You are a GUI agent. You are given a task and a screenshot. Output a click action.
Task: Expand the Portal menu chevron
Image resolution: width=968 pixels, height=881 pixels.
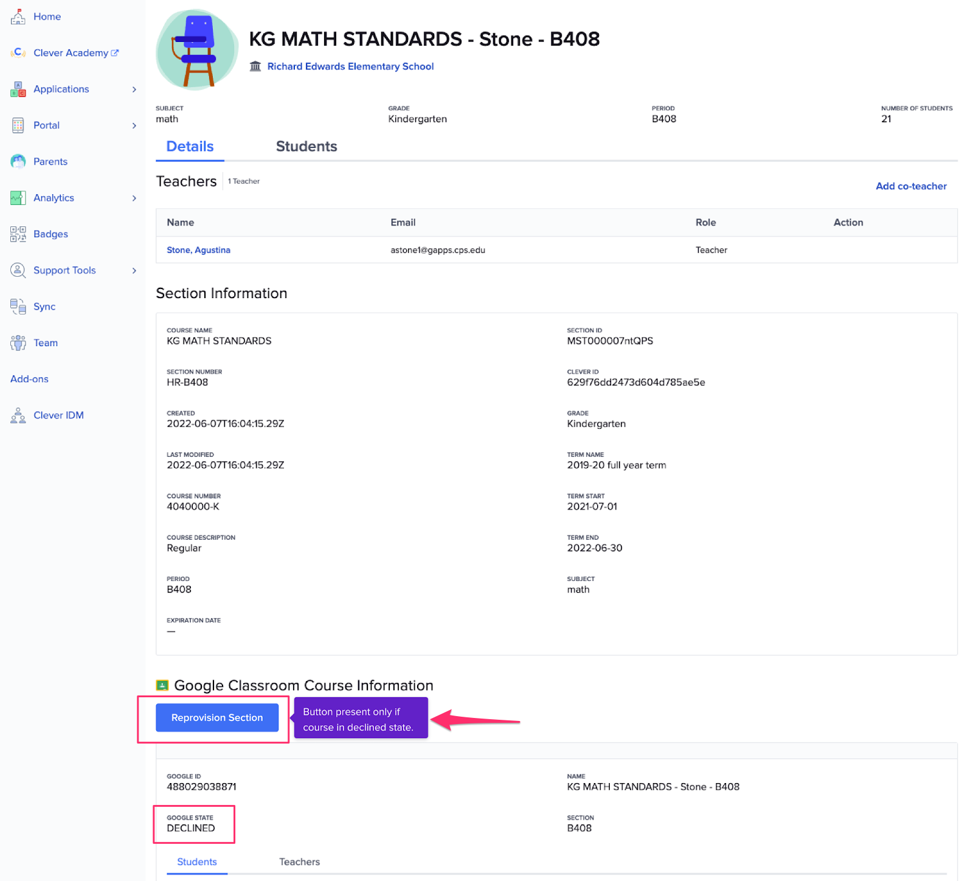coord(134,125)
